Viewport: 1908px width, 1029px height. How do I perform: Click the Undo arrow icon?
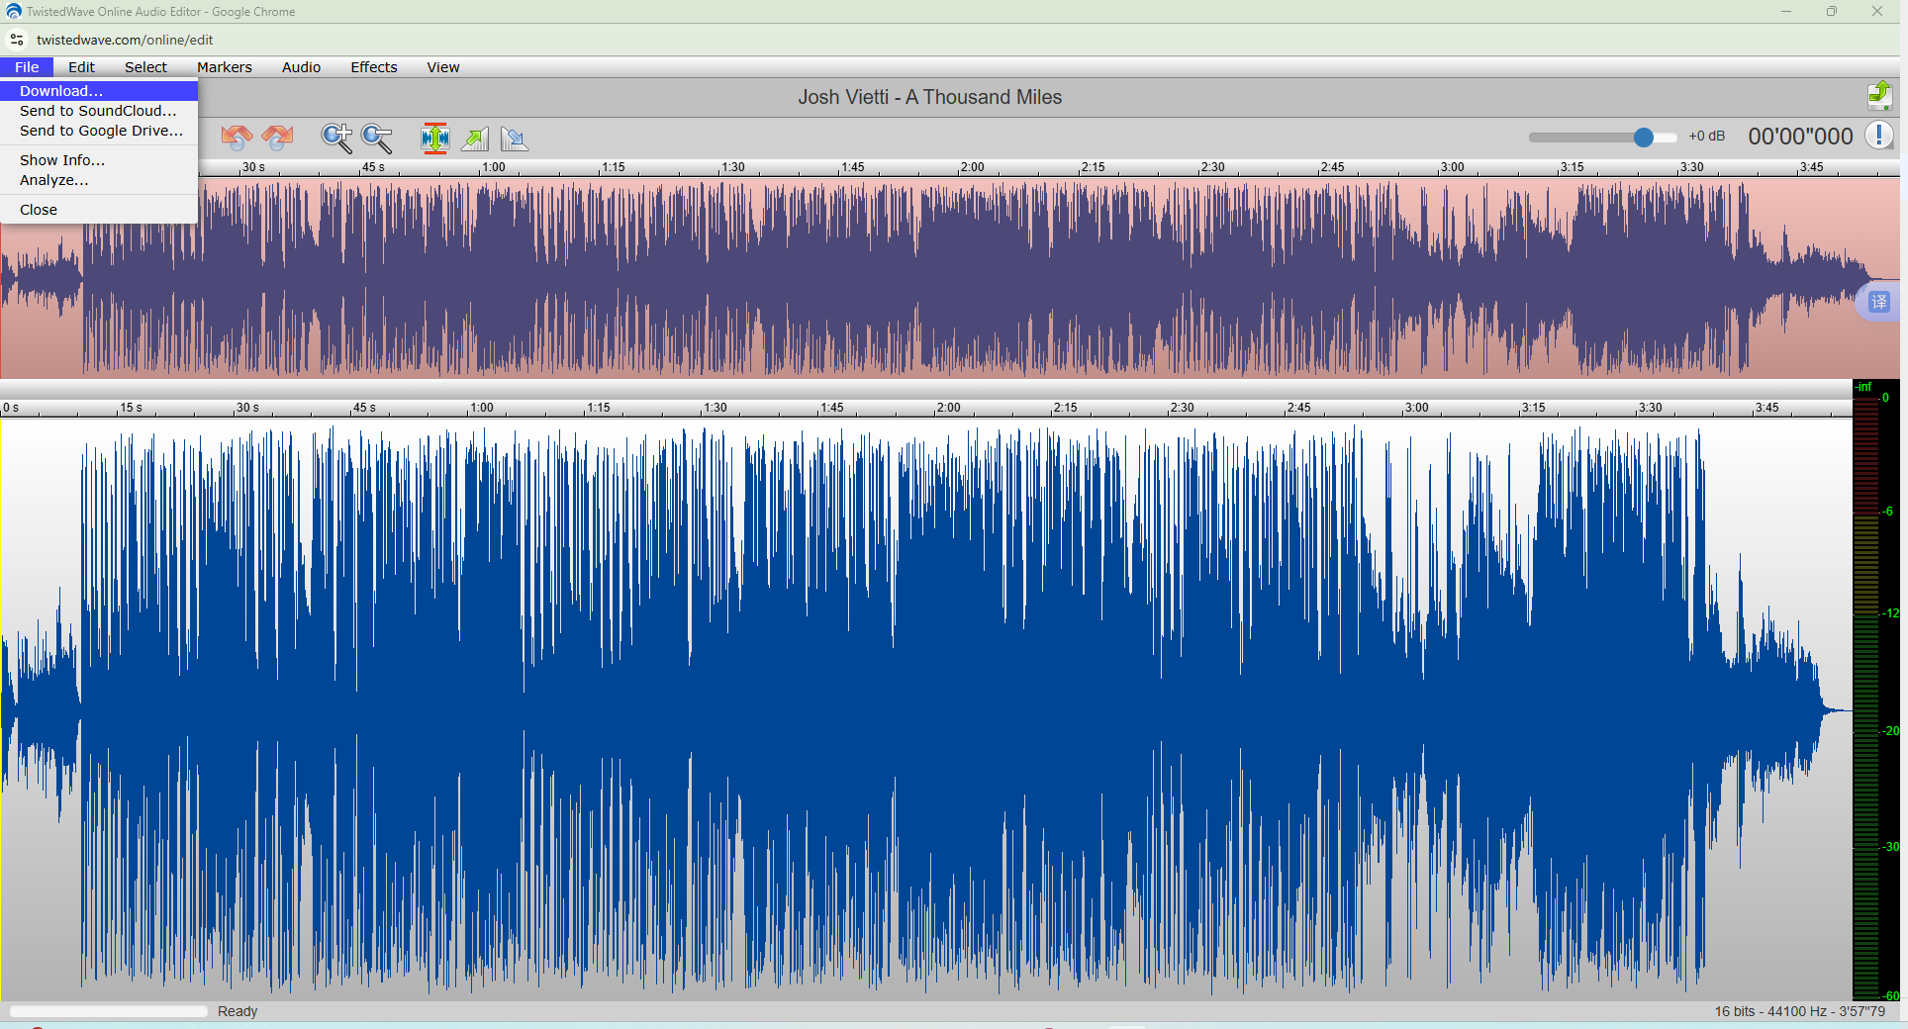click(237, 138)
